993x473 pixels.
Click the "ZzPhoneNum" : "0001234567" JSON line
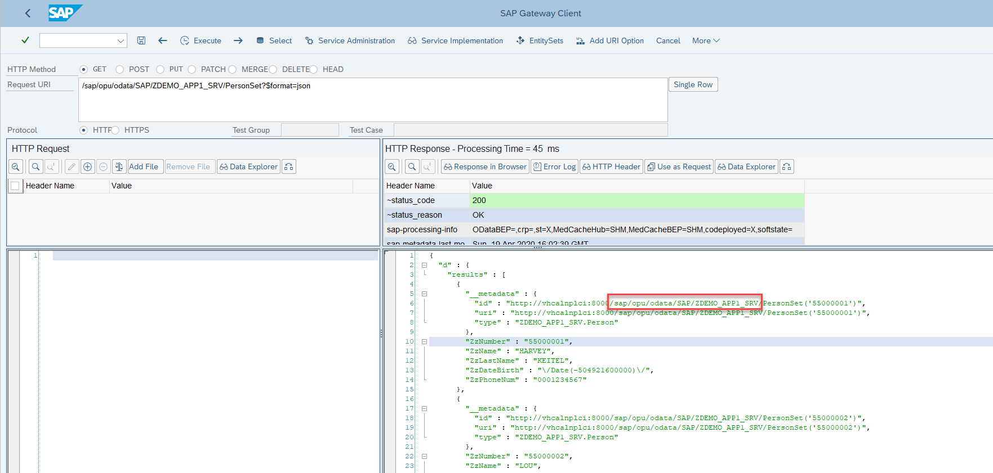point(526,380)
